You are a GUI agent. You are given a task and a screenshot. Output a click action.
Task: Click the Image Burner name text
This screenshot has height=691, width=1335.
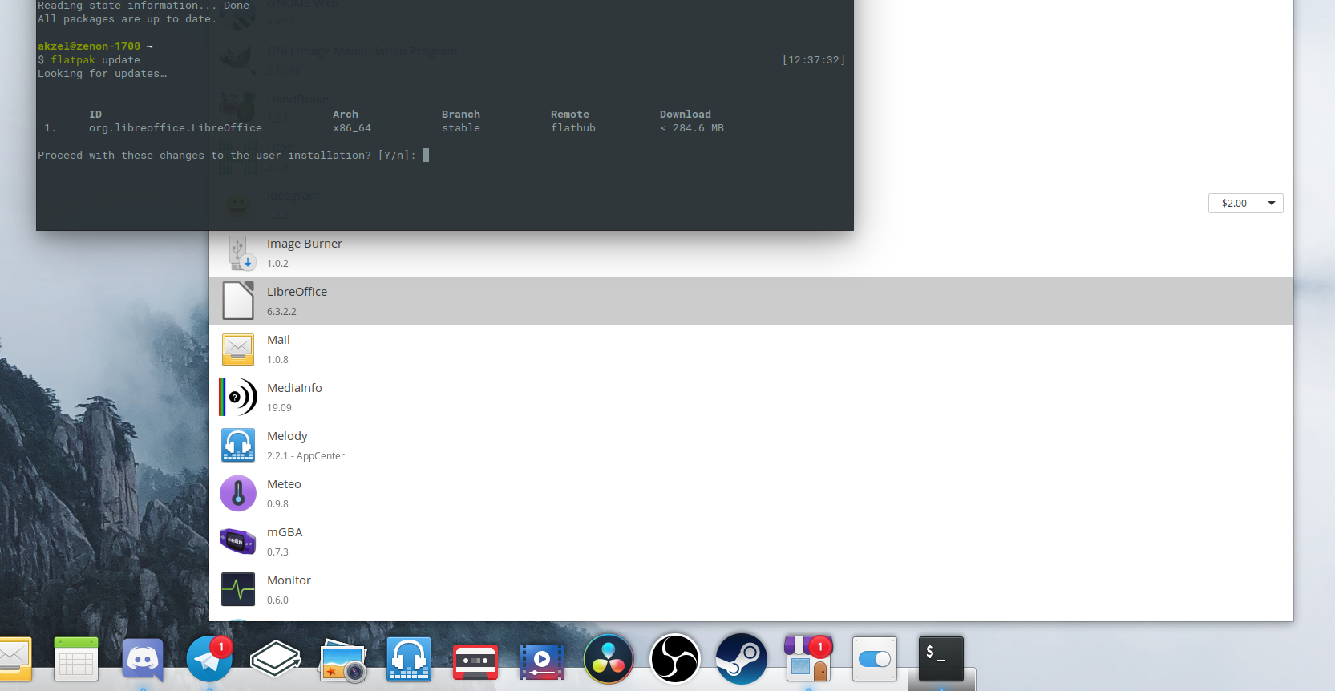tap(305, 244)
